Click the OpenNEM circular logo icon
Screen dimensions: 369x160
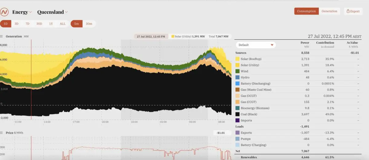4,12
